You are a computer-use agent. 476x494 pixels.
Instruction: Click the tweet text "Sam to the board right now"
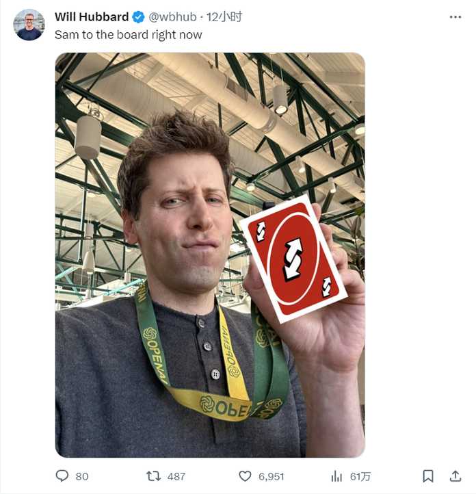(x=129, y=35)
